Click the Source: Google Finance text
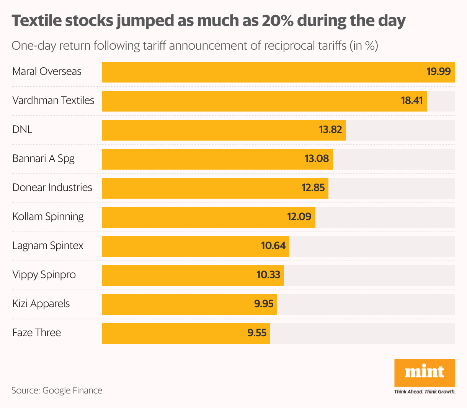 [57, 390]
